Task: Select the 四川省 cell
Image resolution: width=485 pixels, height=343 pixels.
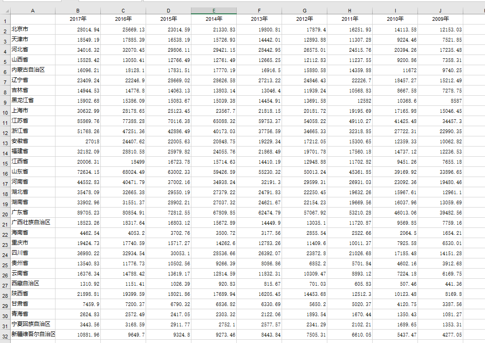Action: (33, 253)
